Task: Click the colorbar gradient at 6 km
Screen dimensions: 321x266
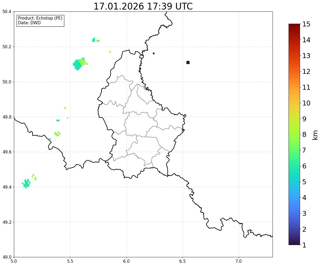Action: point(294,166)
